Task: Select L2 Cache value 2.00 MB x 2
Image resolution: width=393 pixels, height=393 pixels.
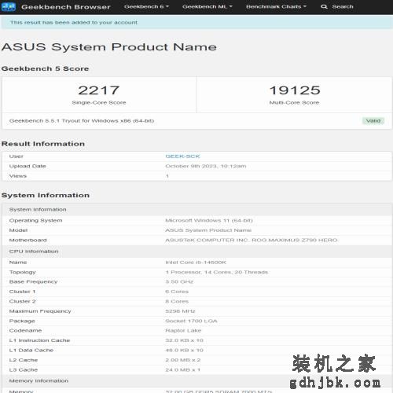Action: point(183,360)
